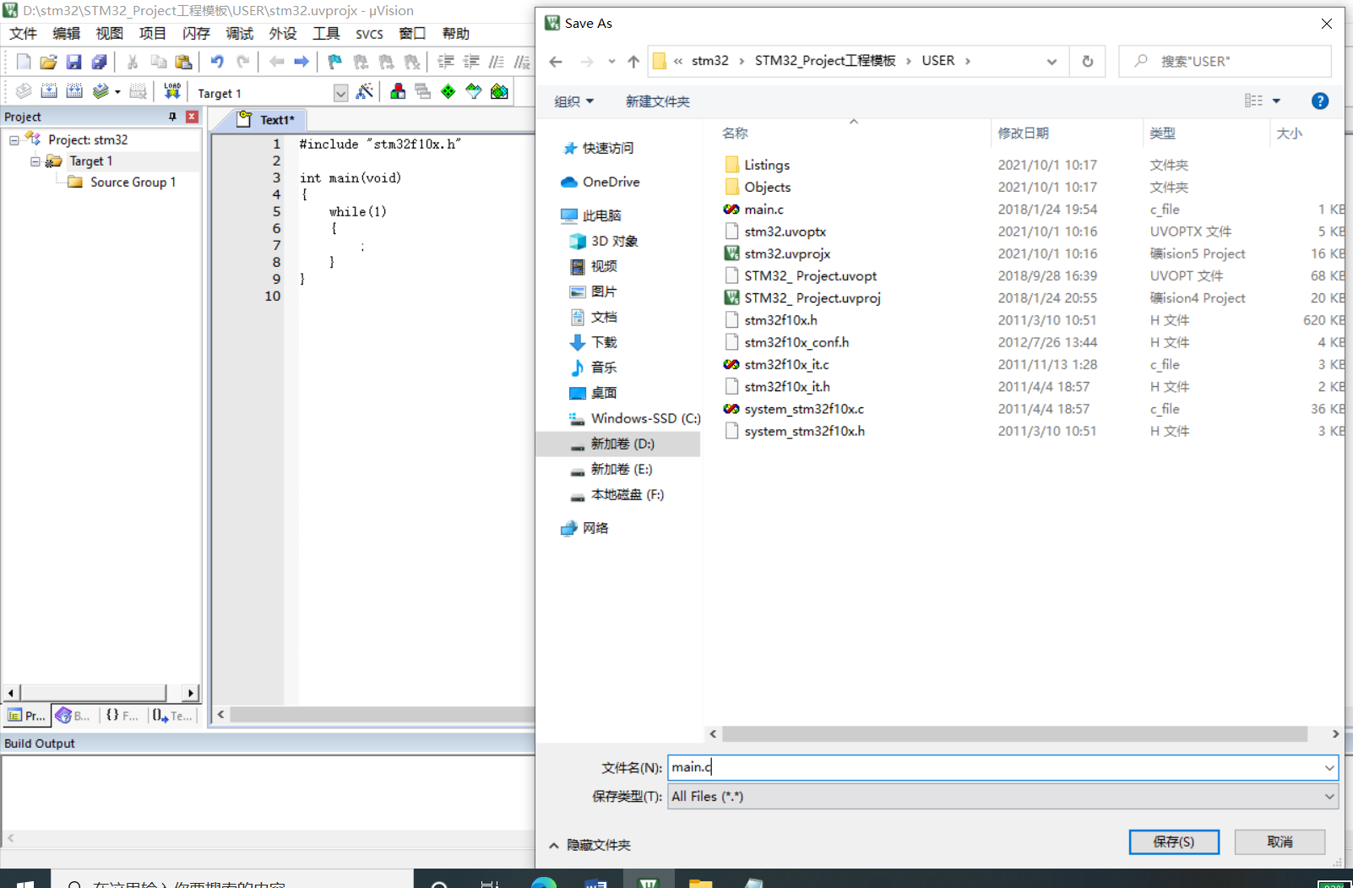The width and height of the screenshot is (1353, 888).
Task: Select stm32f10x_it.c in the file list
Action: tap(786, 365)
